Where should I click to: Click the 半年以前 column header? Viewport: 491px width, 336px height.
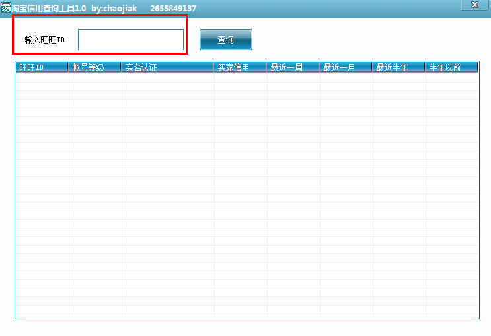[451, 67]
